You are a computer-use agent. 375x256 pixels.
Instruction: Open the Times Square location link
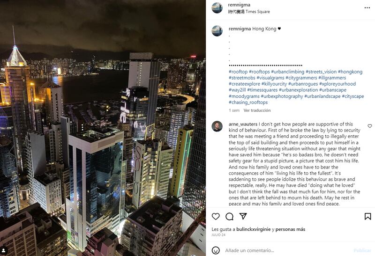249,11
